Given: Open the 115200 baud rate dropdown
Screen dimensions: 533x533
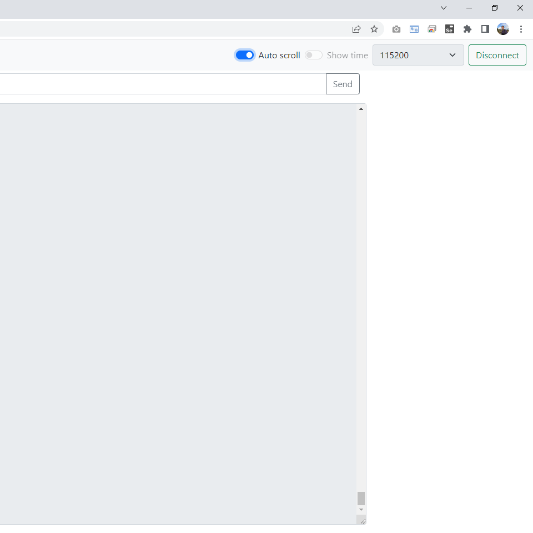Looking at the screenshot, I should pyautogui.click(x=418, y=55).
